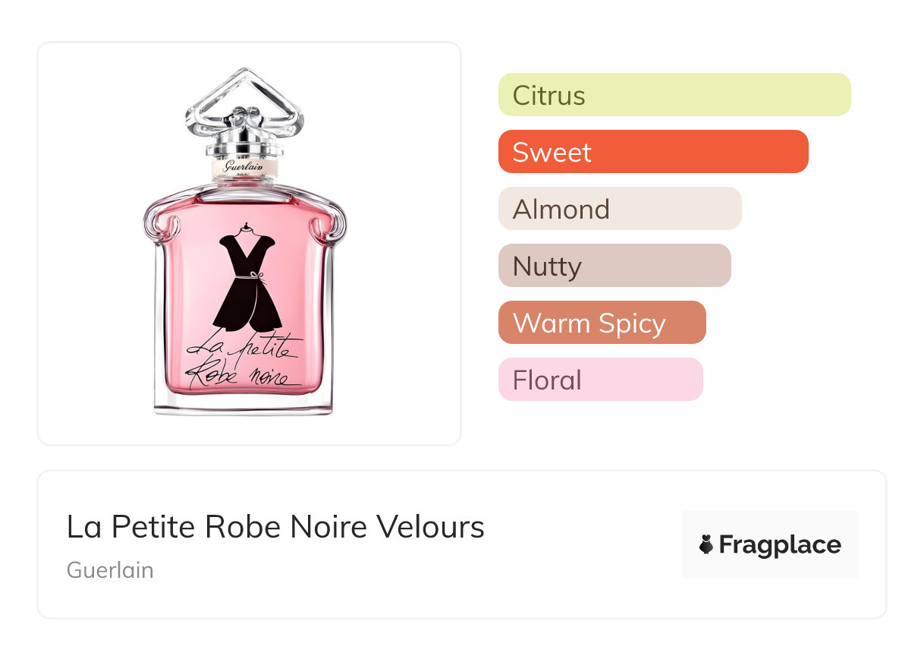The width and height of the screenshot is (924, 656).
Task: Choose the Almond accord bar
Action: (x=620, y=209)
